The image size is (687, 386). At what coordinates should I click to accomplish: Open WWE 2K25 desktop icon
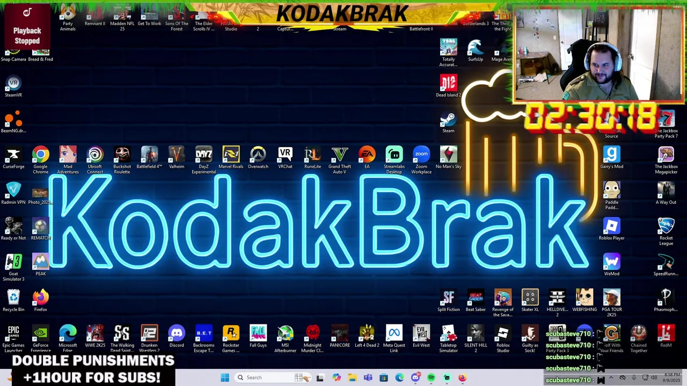tap(95, 337)
